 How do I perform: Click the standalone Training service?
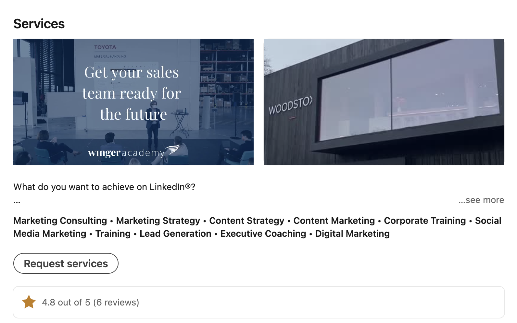pos(113,233)
